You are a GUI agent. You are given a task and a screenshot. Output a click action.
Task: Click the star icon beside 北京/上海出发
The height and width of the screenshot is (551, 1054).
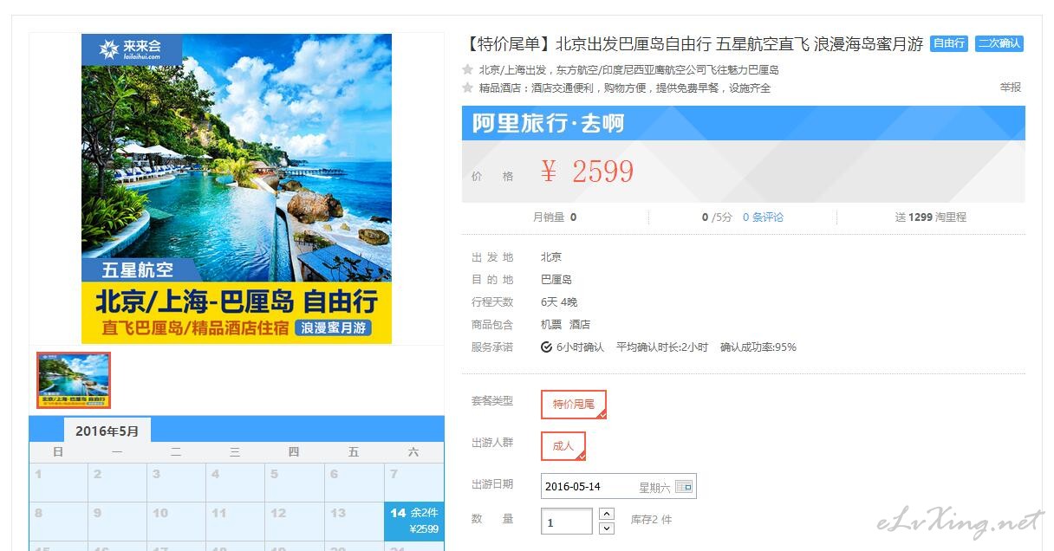coord(468,70)
